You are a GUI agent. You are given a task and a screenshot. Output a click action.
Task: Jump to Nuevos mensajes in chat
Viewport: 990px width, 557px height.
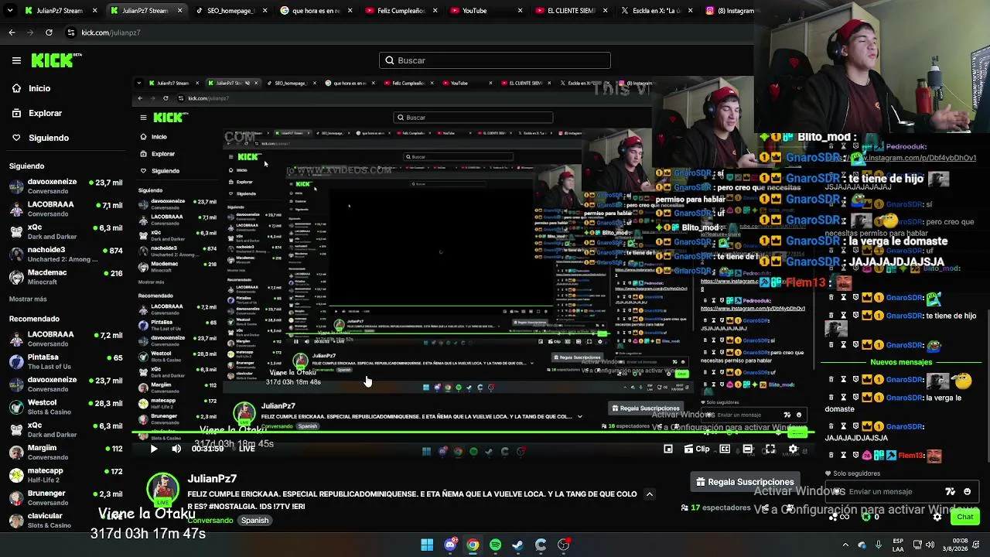pos(901,362)
